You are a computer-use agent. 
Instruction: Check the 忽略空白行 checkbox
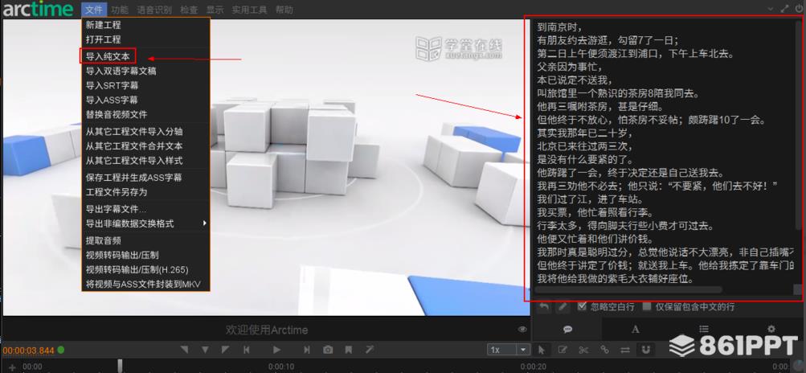tap(582, 306)
